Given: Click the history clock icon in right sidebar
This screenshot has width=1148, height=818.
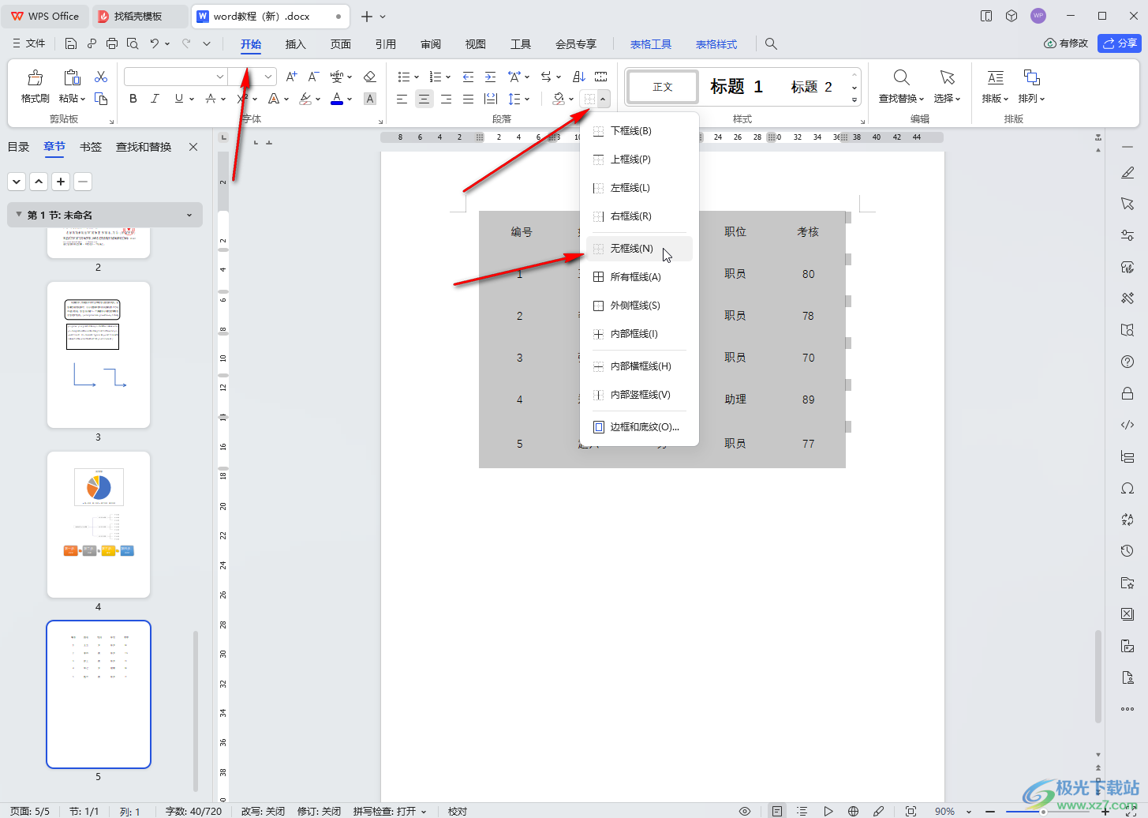Looking at the screenshot, I should pos(1127,551).
